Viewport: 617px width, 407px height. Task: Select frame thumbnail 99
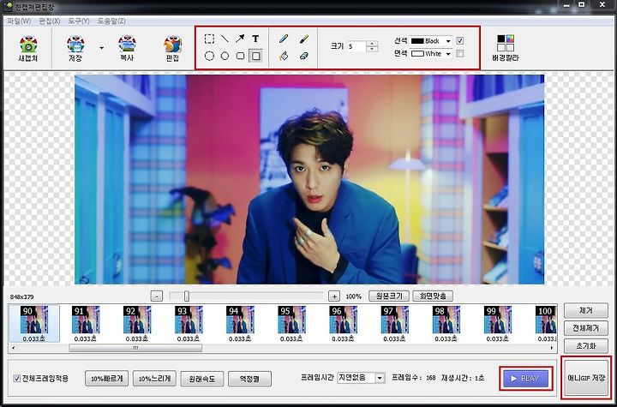pos(498,323)
